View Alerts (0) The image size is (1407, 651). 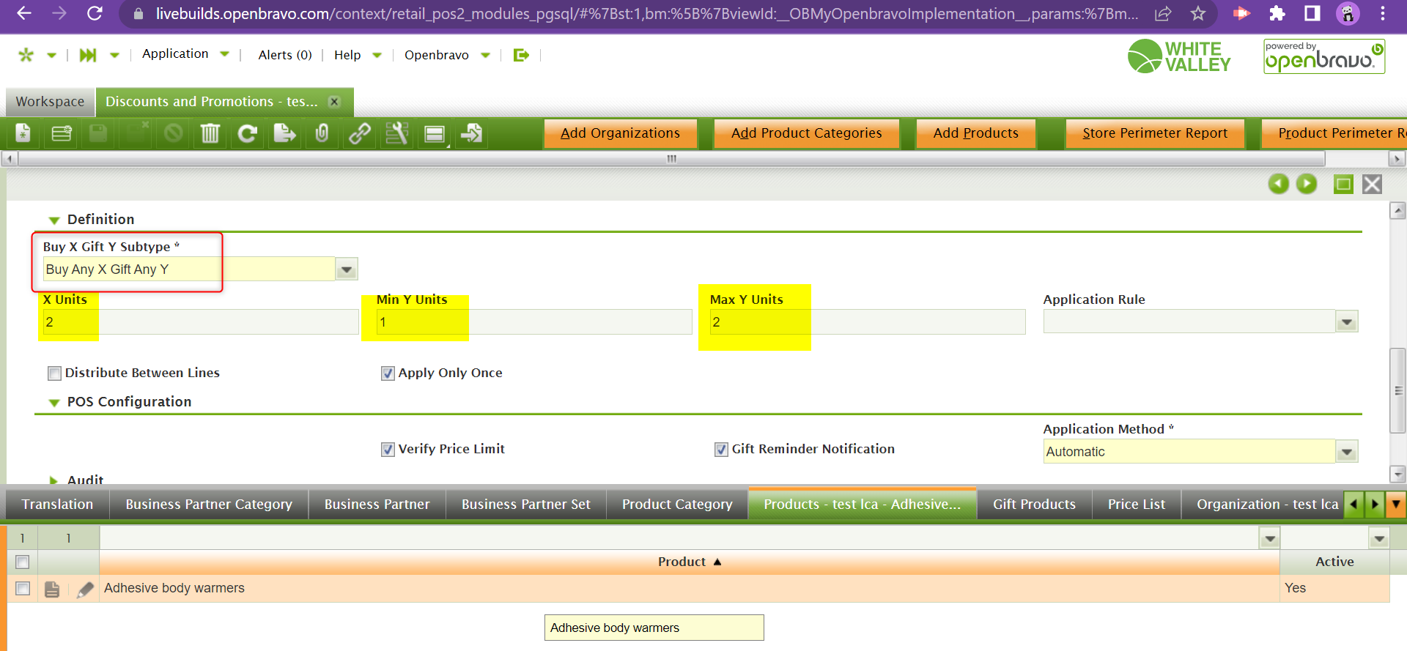tap(285, 55)
